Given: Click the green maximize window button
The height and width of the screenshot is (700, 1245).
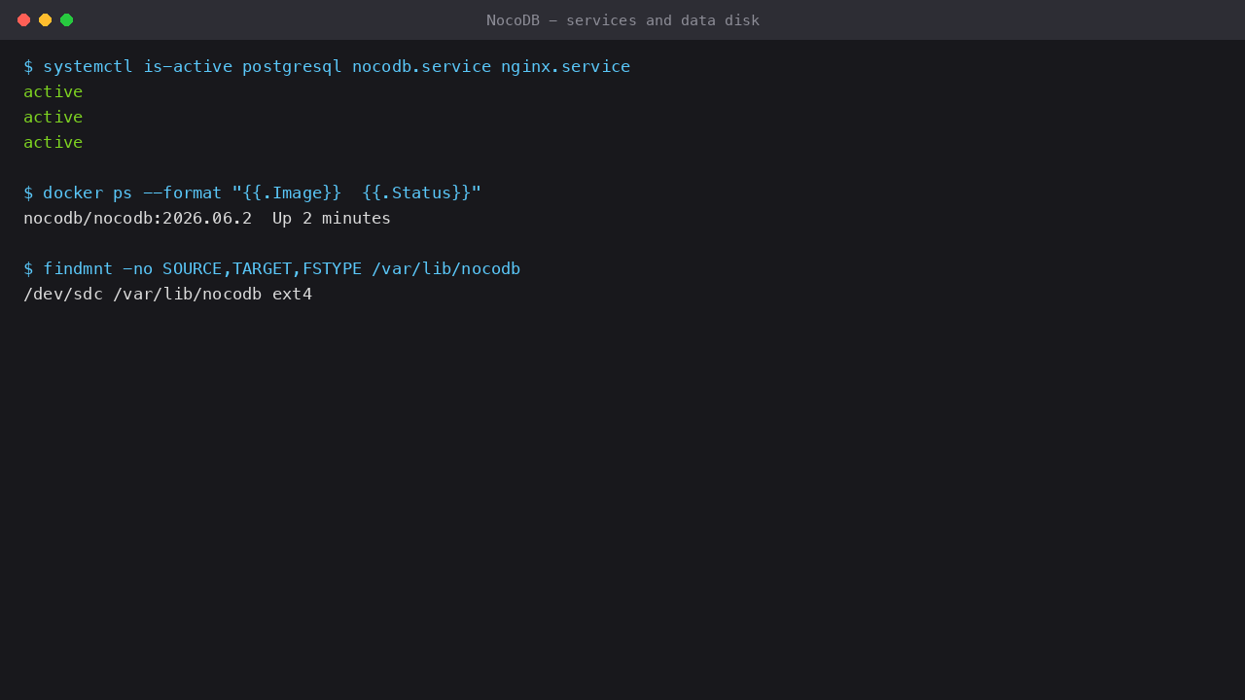Looking at the screenshot, I should click(66, 19).
